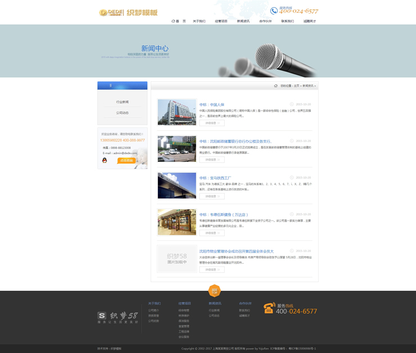This screenshot has width=416, height=353.
Task: Open 联系我们 in the top navigation
Action: click(x=287, y=21)
